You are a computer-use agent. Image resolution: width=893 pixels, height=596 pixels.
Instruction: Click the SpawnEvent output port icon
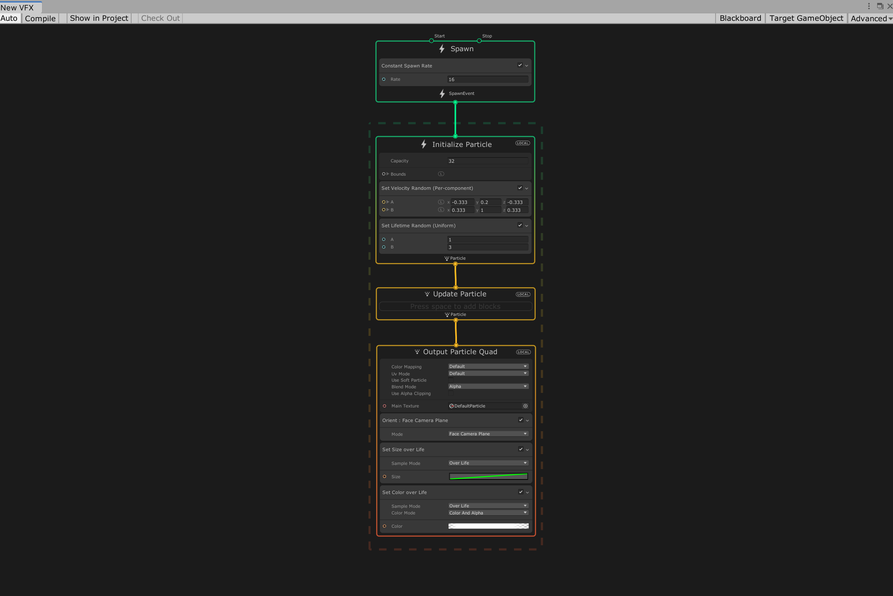point(455,101)
